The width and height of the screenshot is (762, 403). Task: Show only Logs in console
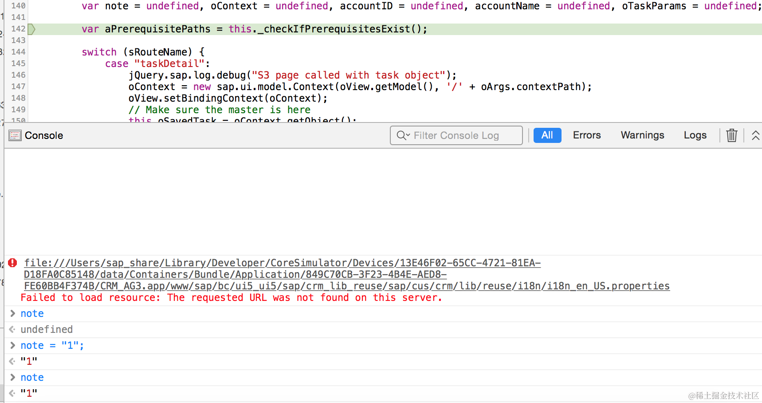(x=695, y=135)
